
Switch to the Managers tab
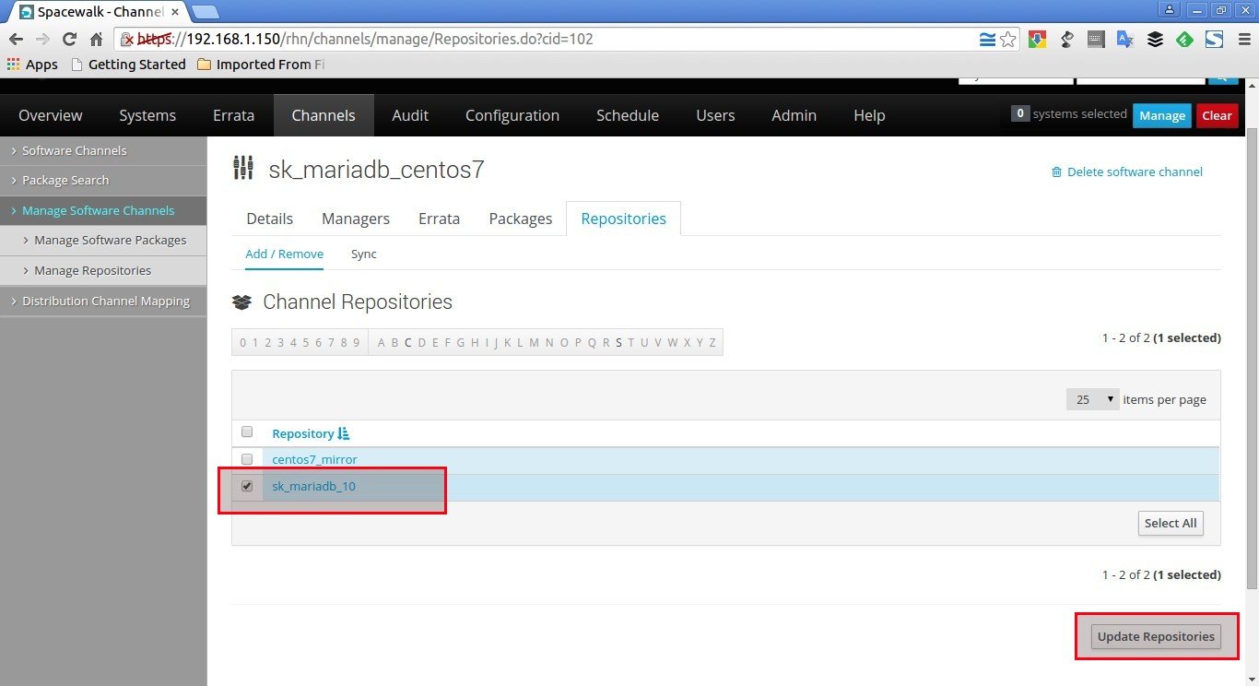click(x=356, y=219)
